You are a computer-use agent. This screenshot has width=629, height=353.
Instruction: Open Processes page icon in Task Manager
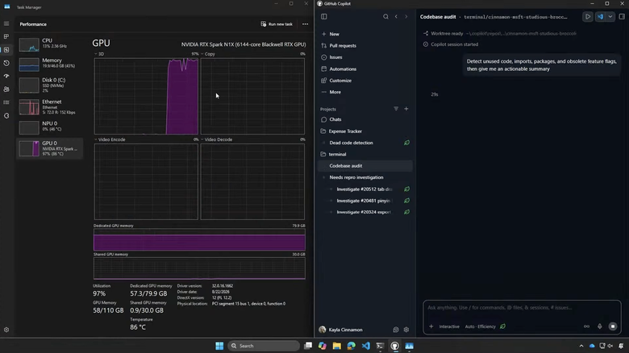(6, 36)
